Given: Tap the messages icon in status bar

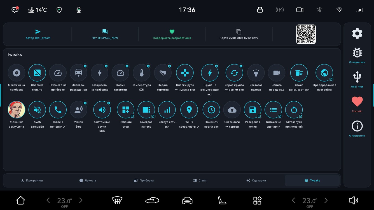Looking at the screenshot, I should 15,10.
